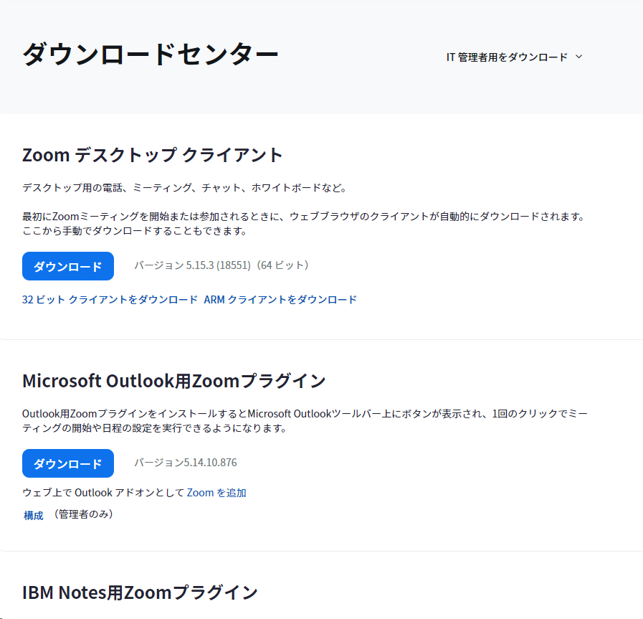Click the ダウンロードセンター page title
The image size is (643, 619).
coord(151,55)
